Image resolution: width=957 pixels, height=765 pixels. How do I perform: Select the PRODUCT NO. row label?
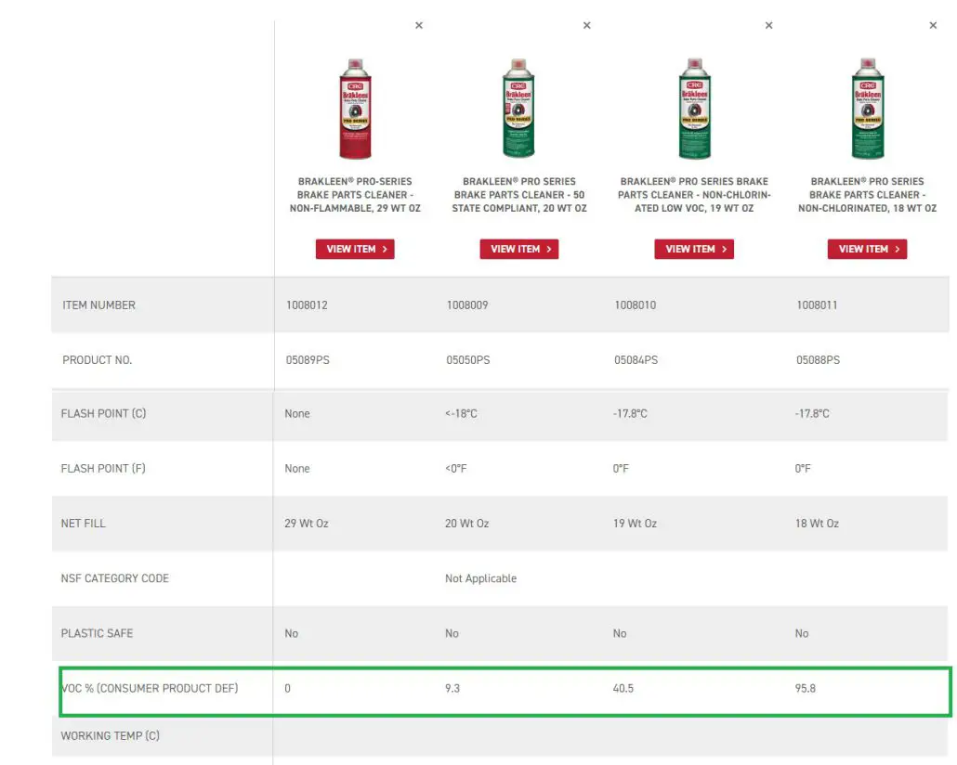coord(97,360)
